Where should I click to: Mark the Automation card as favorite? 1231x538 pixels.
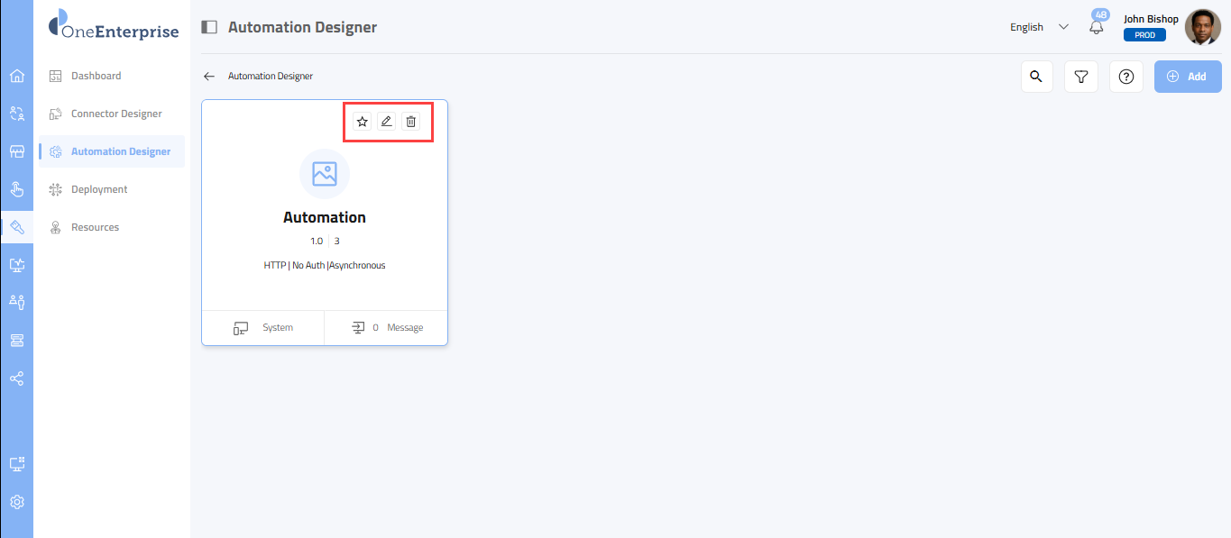click(x=363, y=122)
